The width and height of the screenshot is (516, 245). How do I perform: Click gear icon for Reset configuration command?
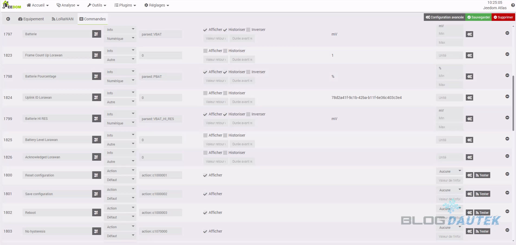coord(469,175)
